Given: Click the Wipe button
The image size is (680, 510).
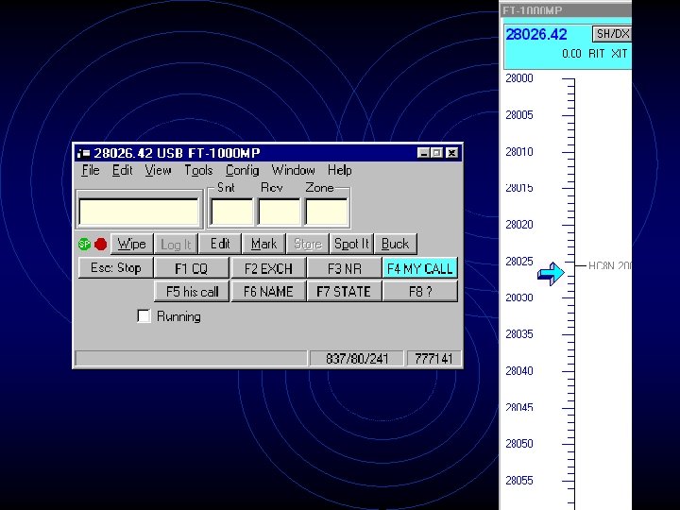Looking at the screenshot, I should tap(132, 244).
